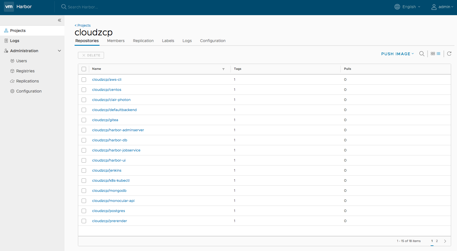Open the cloudzcp/harbor-jobservice repository
457x251 pixels.
tap(116, 150)
